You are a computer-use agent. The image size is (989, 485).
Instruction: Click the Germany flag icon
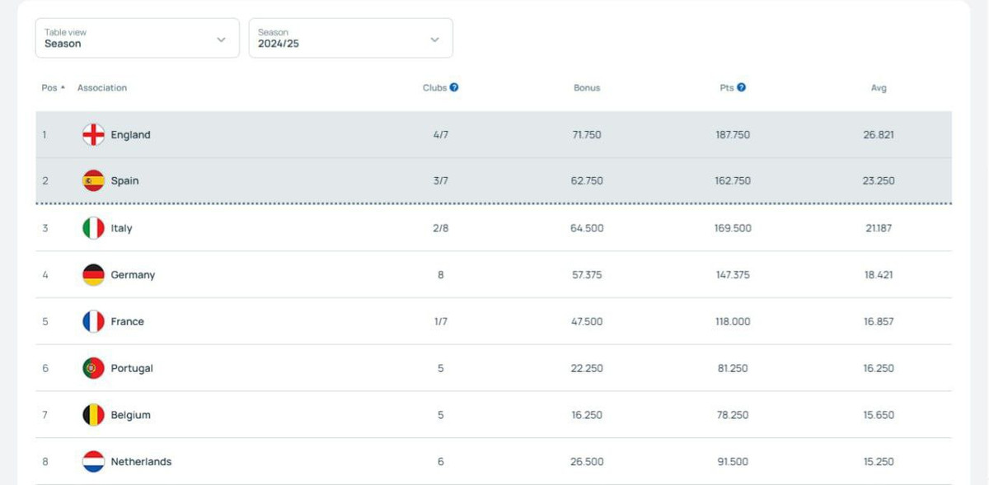(x=93, y=275)
